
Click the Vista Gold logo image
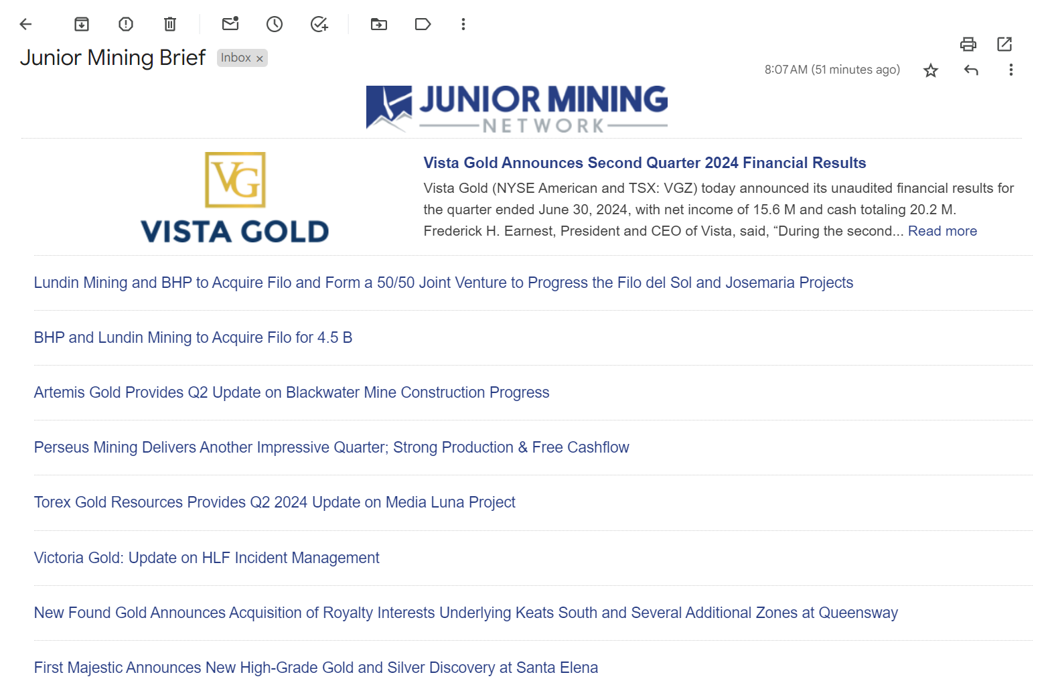(235, 198)
